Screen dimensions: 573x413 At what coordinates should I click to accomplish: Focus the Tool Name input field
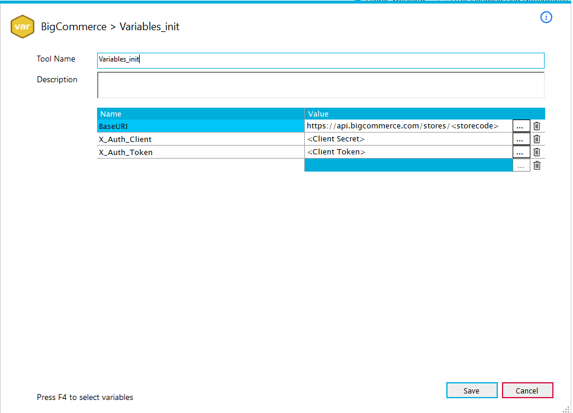coord(320,60)
